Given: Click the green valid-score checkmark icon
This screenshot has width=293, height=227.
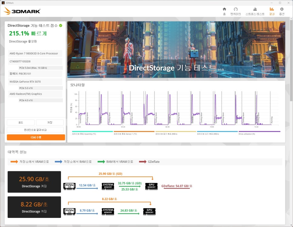Looking at the screenshot, I should 61,25.
